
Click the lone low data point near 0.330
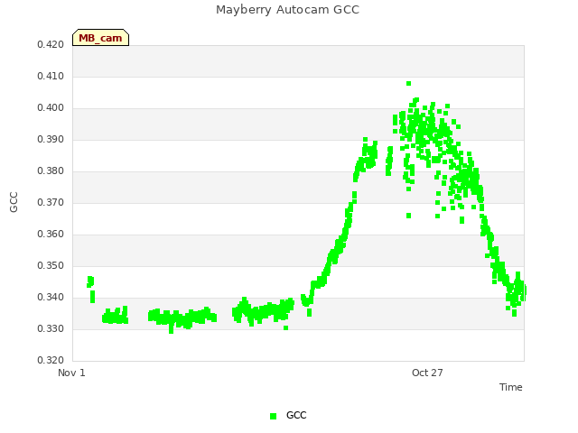click(285, 327)
